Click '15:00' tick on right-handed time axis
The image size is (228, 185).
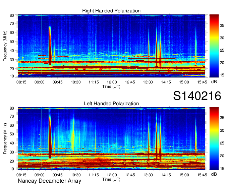pos(184,82)
